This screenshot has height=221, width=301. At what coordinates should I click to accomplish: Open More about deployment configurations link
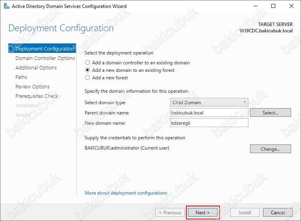click(x=126, y=193)
